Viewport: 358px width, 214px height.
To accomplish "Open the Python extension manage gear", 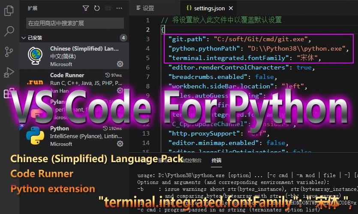I will (x=120, y=144).
